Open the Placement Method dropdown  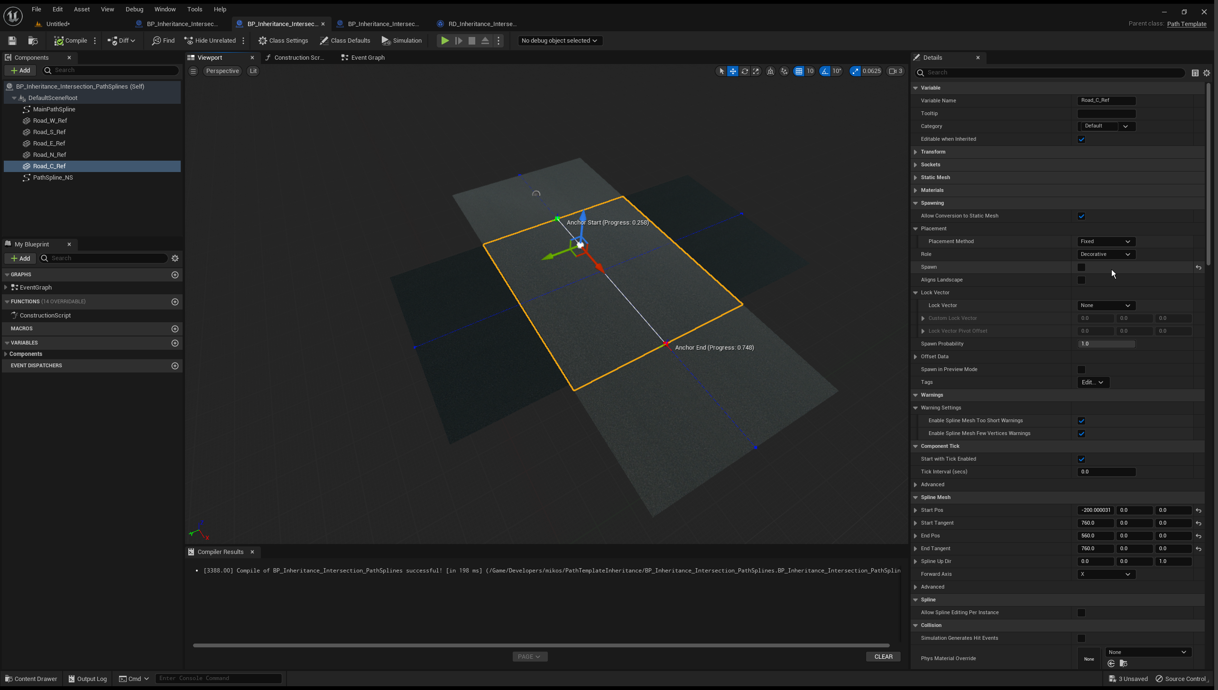click(1106, 241)
